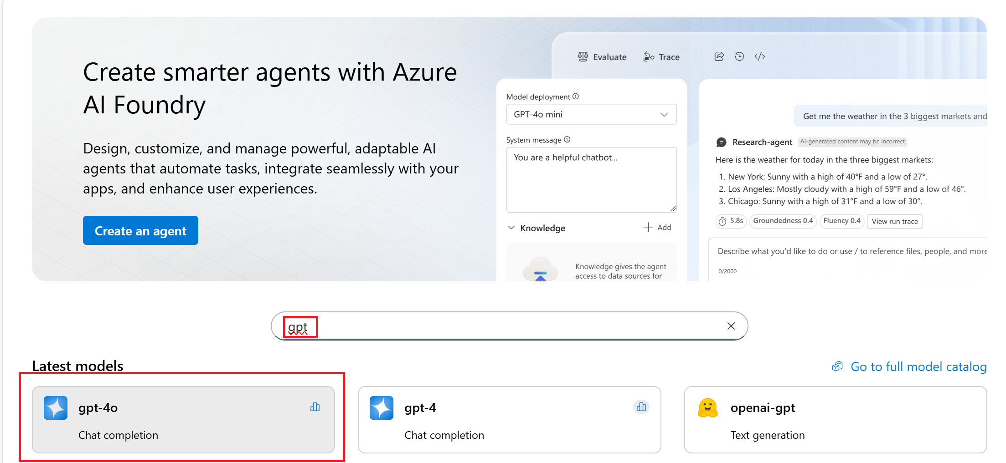The width and height of the screenshot is (1006, 463).
Task: Clear the gpt search field using the X
Action: 731,326
